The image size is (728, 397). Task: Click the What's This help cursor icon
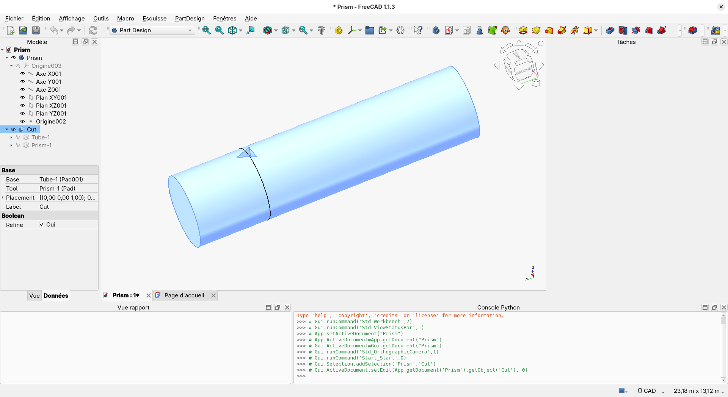tap(418, 30)
